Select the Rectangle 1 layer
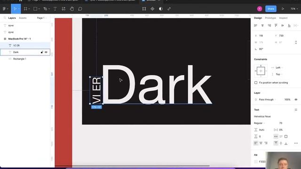The height and width of the screenshot is (169, 301). (25, 59)
